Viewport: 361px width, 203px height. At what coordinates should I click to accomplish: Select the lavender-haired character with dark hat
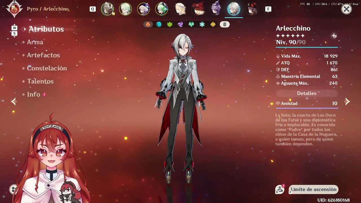pos(144,9)
